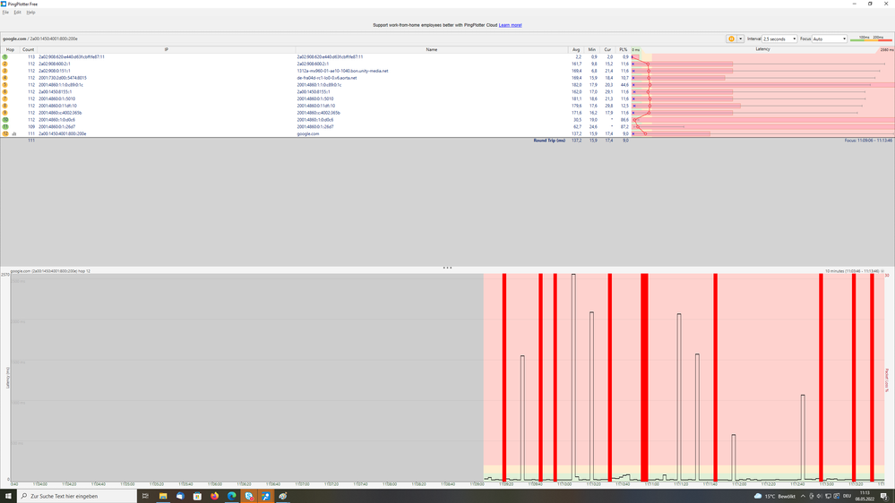Open the Edit menu

pyautogui.click(x=18, y=12)
